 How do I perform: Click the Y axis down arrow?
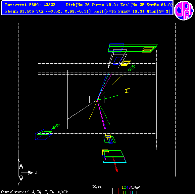[21, 178]
